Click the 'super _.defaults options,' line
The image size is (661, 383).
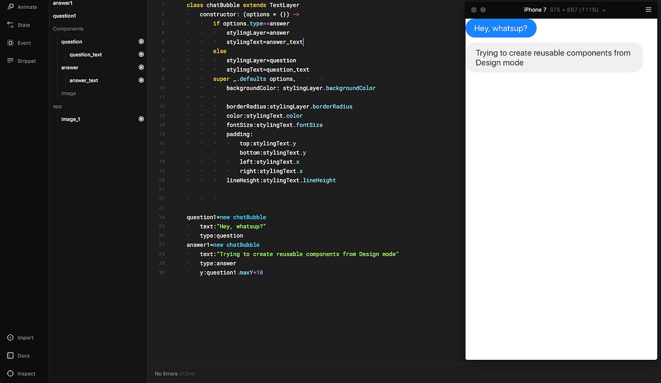pyautogui.click(x=254, y=79)
